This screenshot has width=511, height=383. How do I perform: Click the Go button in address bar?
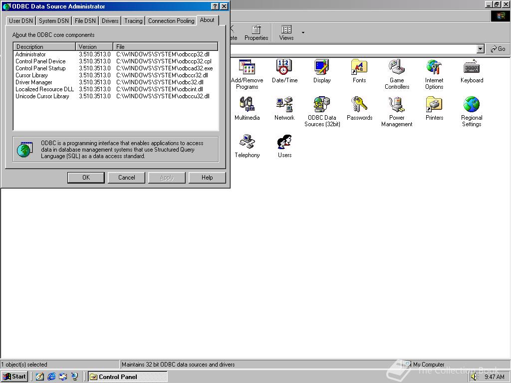[x=498, y=49]
